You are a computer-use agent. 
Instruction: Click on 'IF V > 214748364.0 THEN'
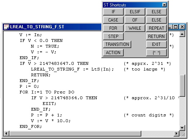(64, 98)
